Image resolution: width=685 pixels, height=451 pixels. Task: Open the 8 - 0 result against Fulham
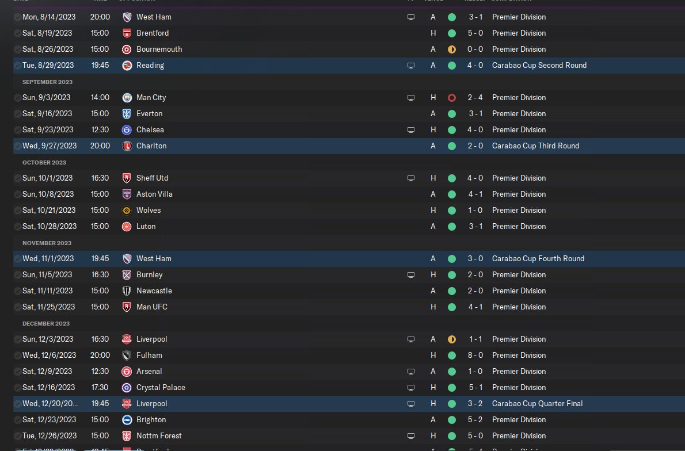click(x=475, y=356)
